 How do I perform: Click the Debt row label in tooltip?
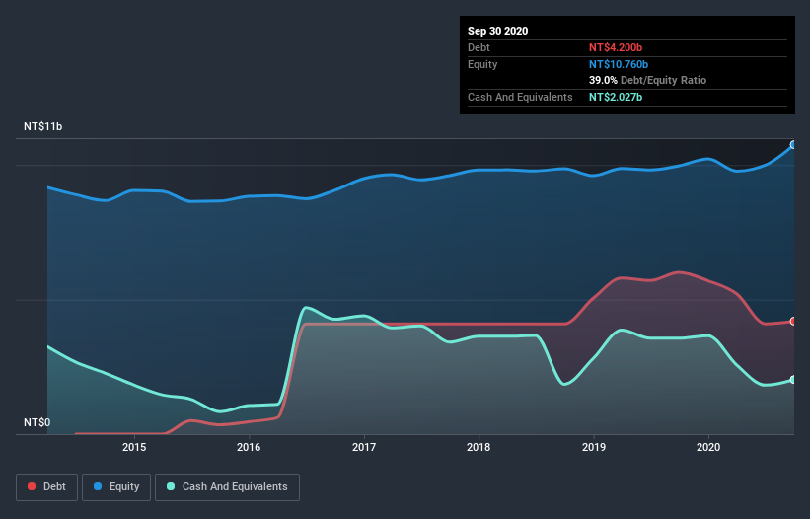pos(479,47)
